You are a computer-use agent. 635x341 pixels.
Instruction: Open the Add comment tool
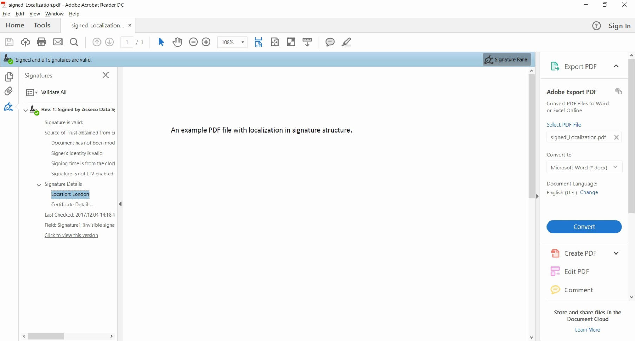click(329, 42)
